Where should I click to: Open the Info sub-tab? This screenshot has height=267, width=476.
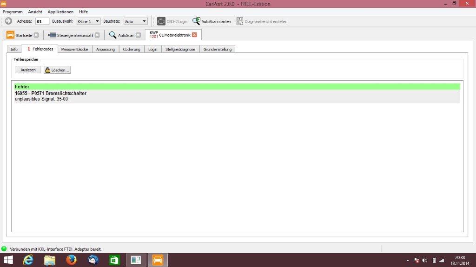click(x=14, y=49)
